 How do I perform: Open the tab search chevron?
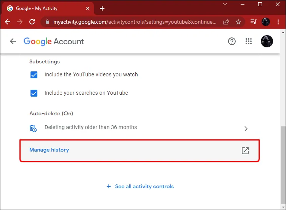click(225, 4)
